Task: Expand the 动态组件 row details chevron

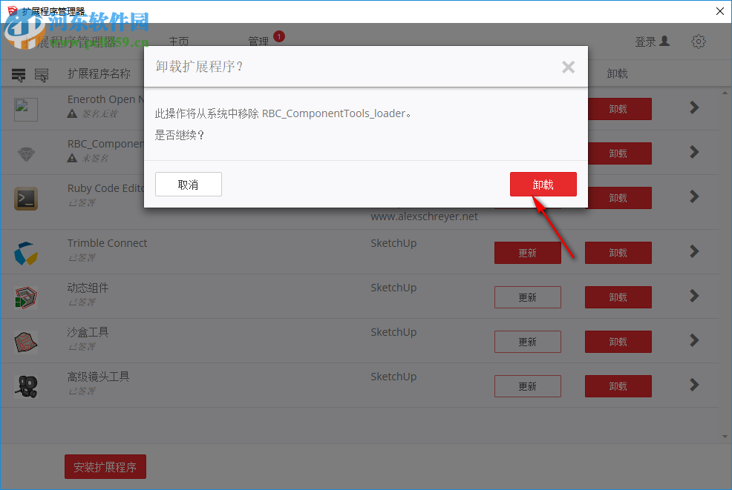Action: coord(693,296)
